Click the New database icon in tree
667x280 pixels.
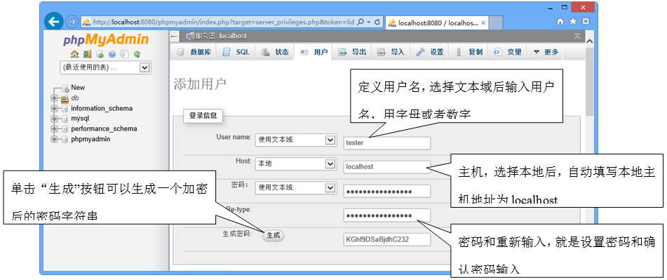pos(65,88)
